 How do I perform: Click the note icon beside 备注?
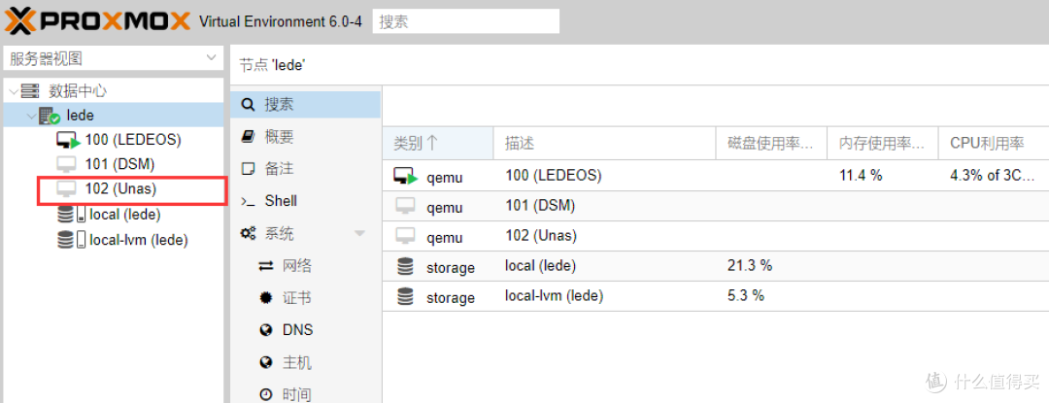248,168
